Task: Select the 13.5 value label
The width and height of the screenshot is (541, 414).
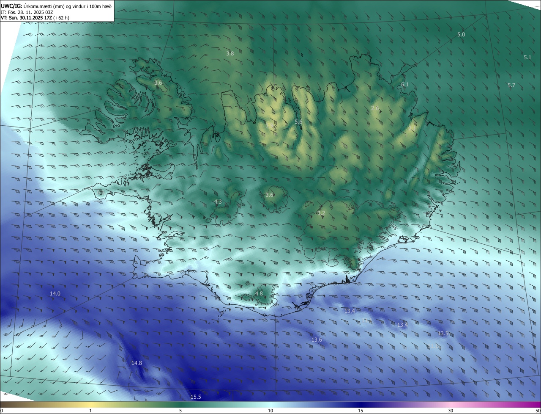Action: tap(443, 334)
